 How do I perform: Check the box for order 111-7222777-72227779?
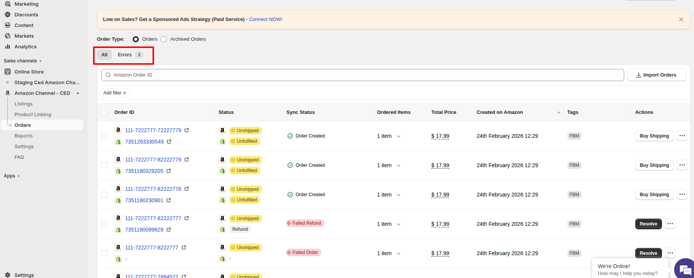[104, 136]
